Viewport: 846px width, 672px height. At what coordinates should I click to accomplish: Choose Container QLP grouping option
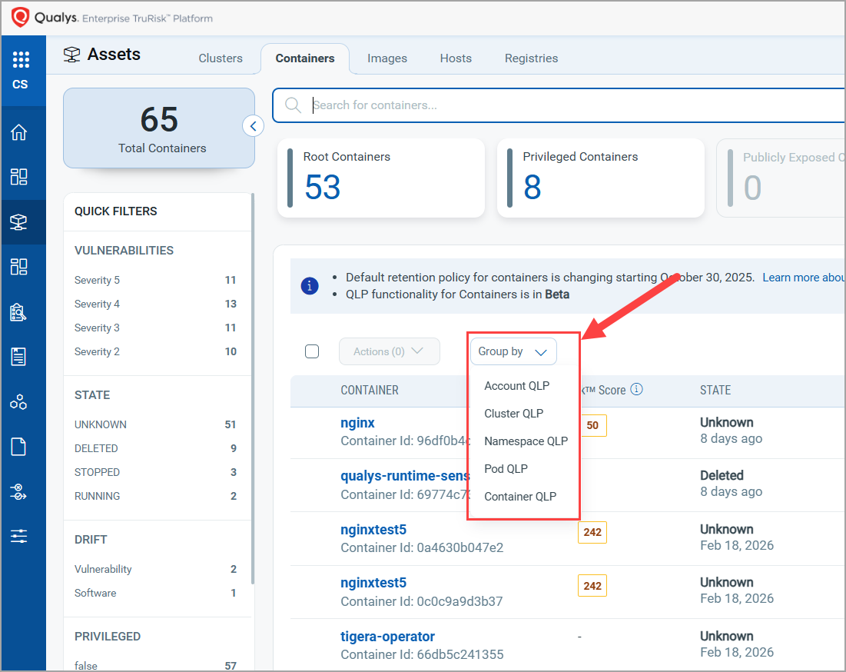tap(520, 497)
